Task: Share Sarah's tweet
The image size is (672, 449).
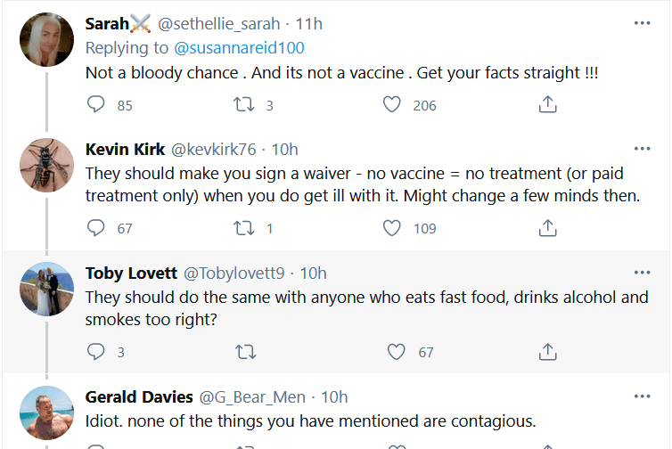Action: click(x=548, y=105)
